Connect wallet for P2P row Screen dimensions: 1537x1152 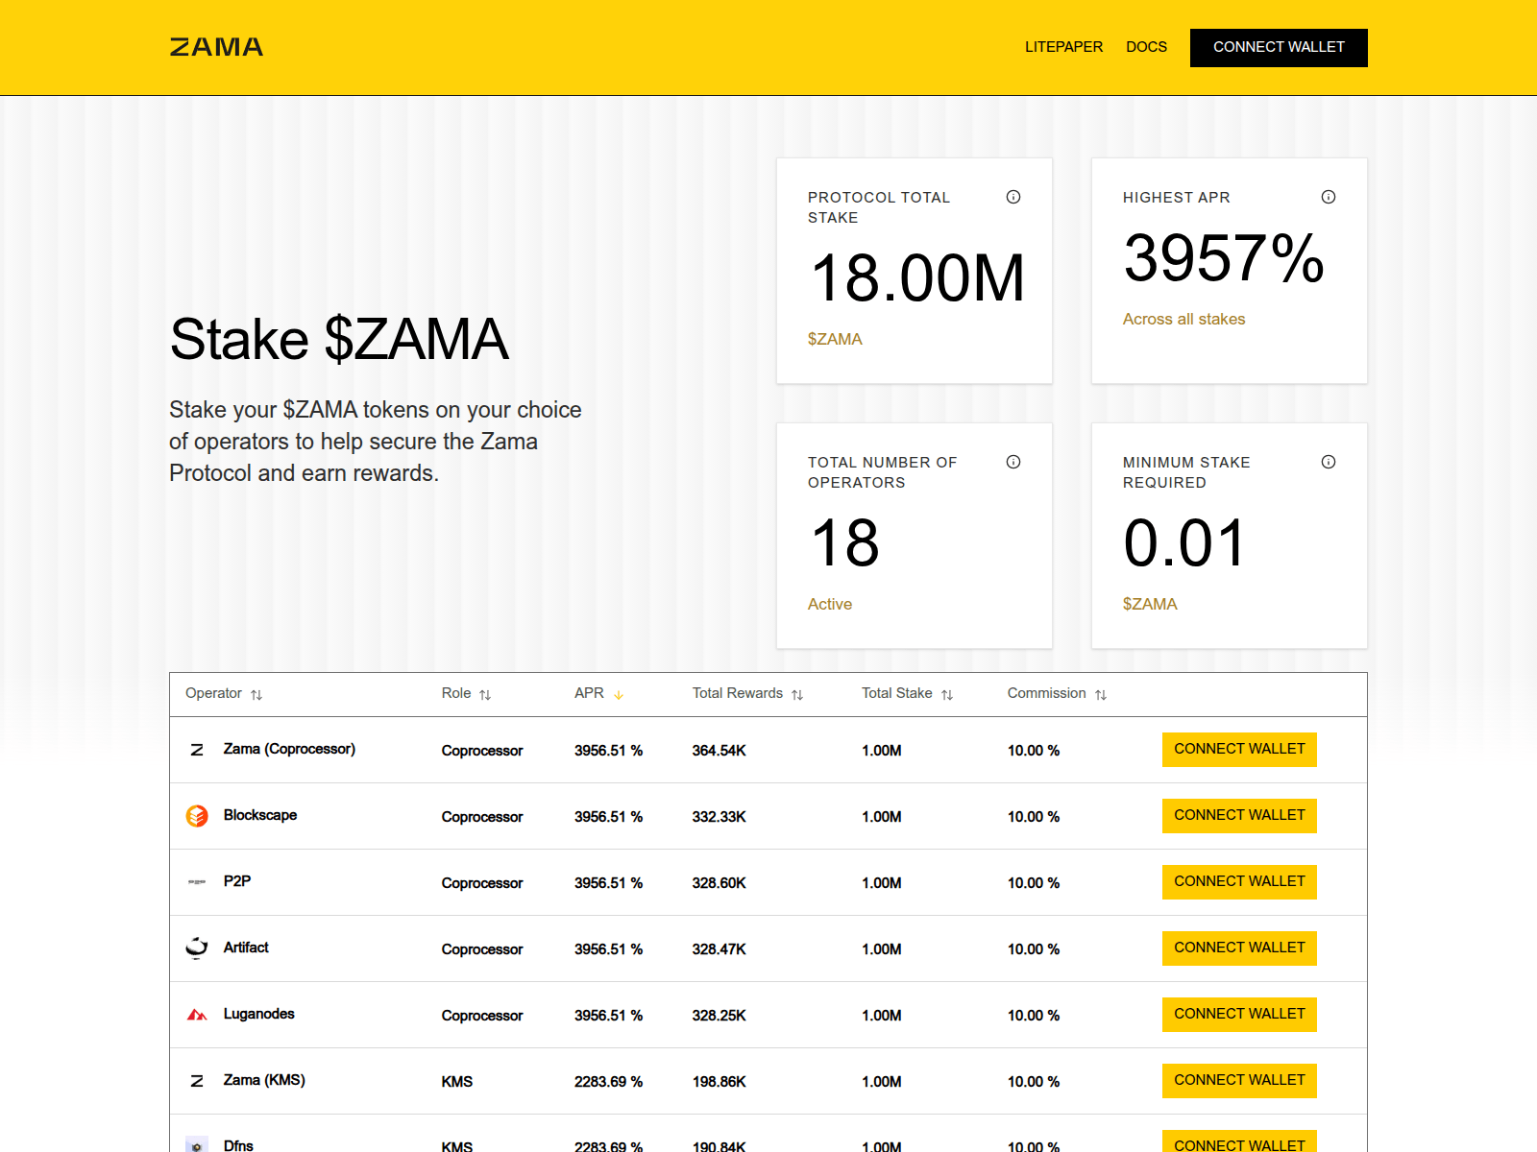1239,882
